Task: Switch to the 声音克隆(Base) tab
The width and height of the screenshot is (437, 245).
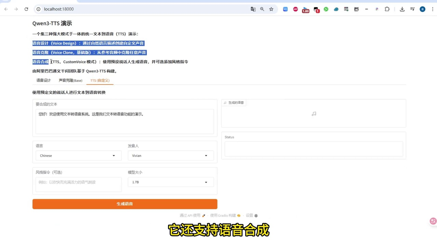Action: 71,80
